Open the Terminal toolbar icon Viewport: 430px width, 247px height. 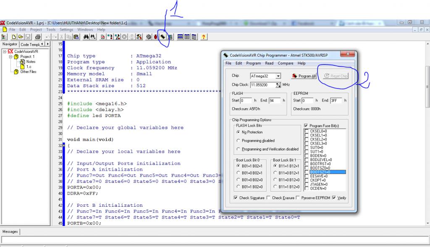pyautogui.click(x=170, y=37)
